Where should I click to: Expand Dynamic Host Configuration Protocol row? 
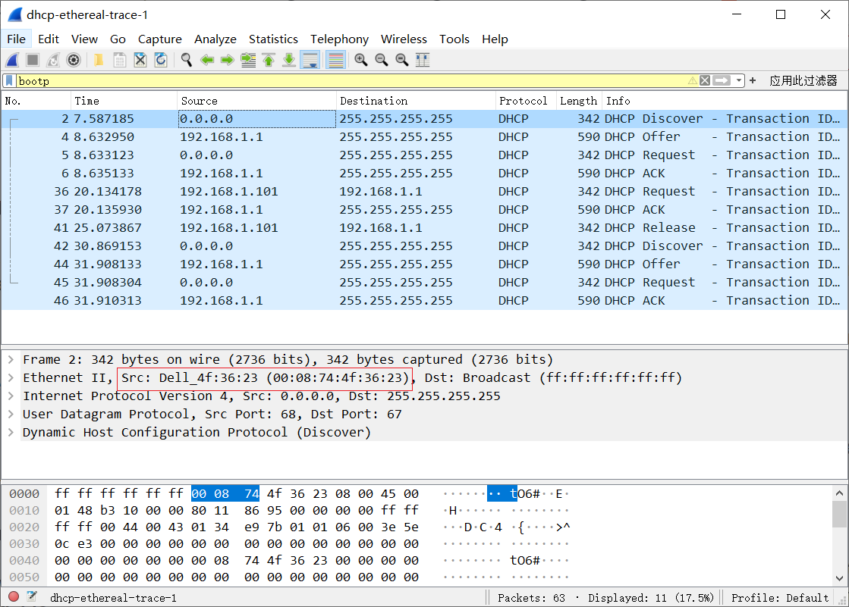pyautogui.click(x=11, y=432)
